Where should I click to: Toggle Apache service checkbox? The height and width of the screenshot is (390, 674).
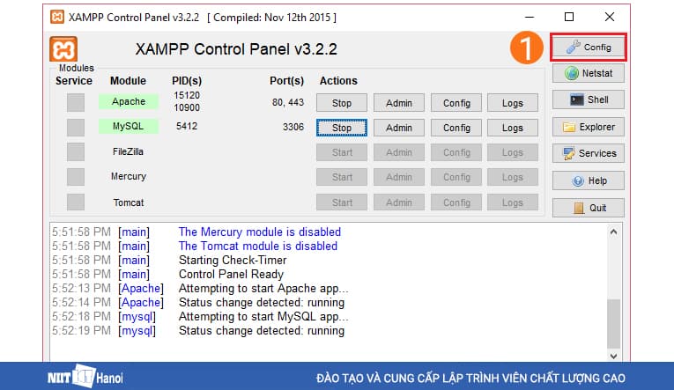76,103
